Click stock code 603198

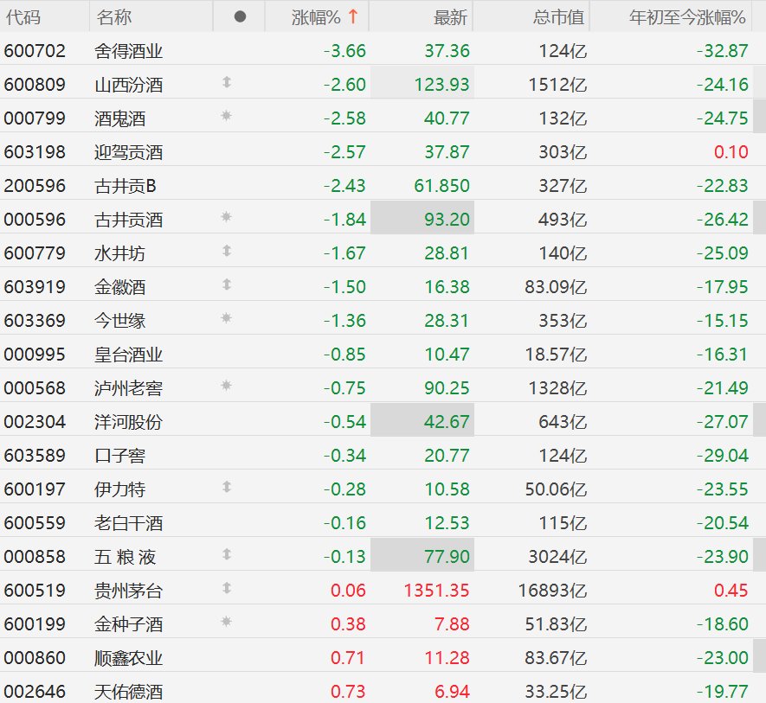tap(35, 152)
